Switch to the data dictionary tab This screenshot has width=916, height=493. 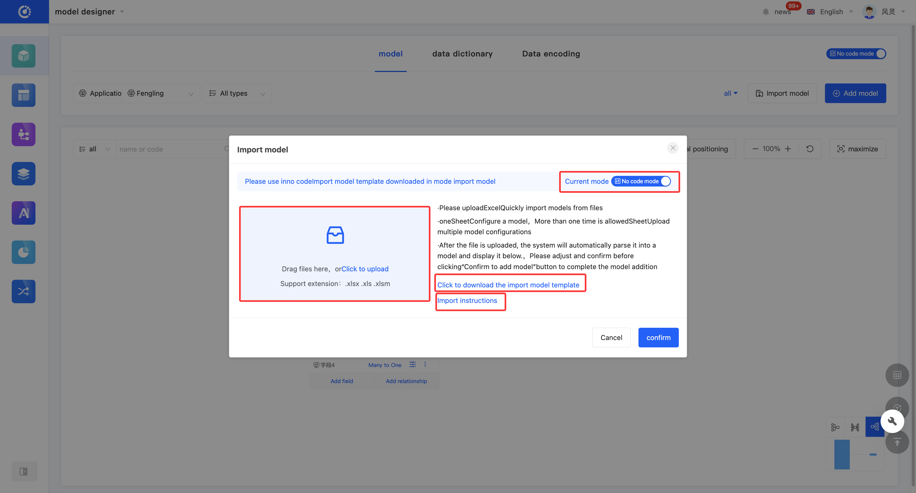462,54
